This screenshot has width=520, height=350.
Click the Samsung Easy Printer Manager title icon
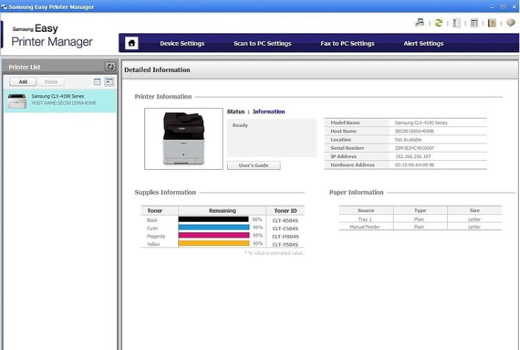(x=4, y=7)
